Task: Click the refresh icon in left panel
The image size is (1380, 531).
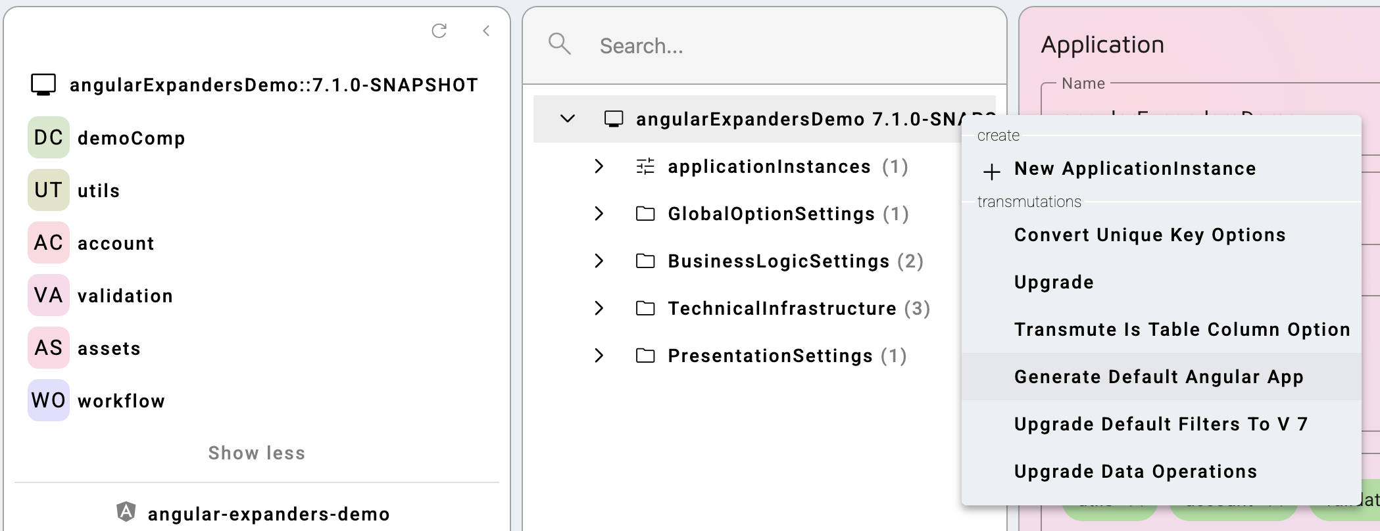Action: tap(439, 30)
